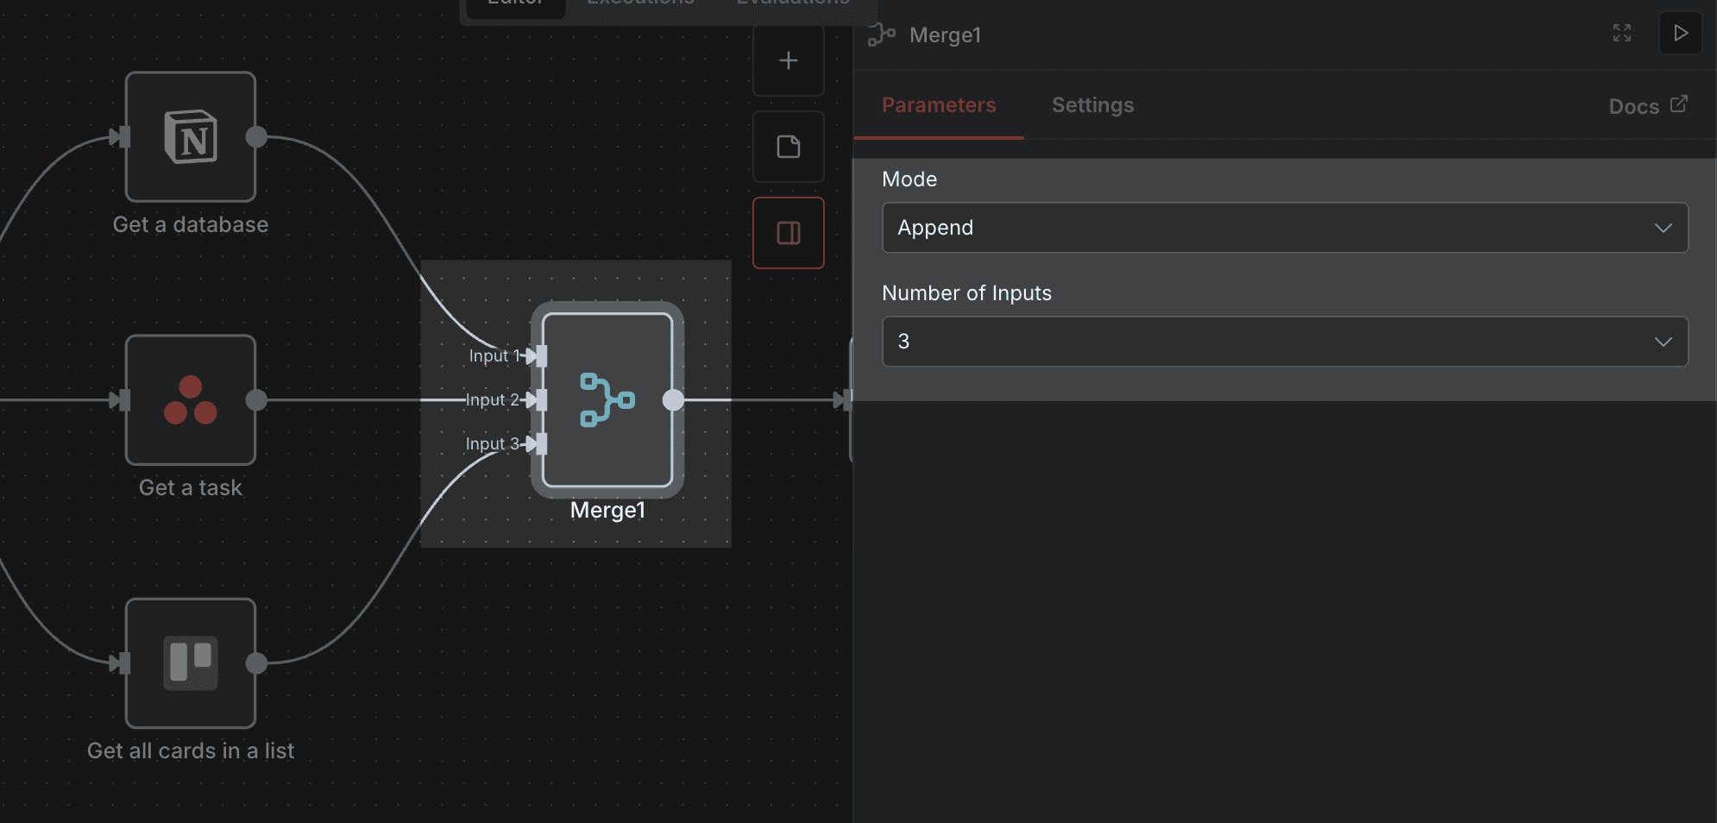The image size is (1717, 823).
Task: Add a sticky note using the note icon
Action: tap(788, 147)
